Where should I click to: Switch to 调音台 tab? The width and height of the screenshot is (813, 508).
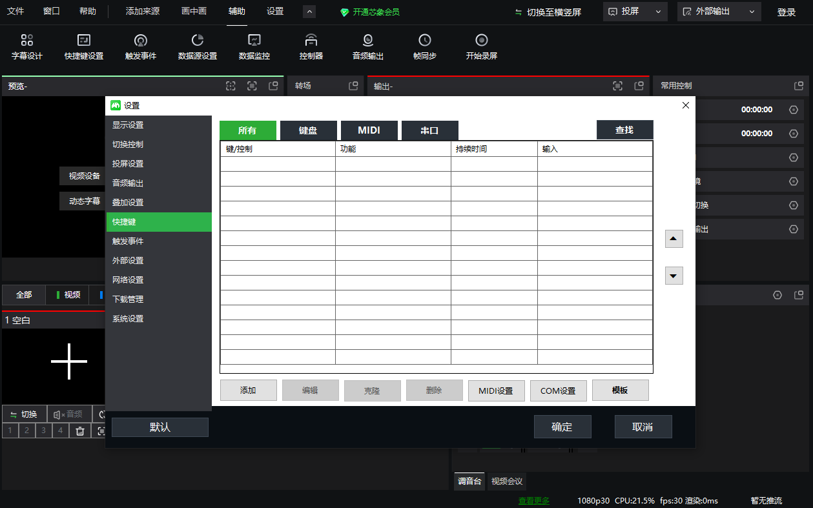469,482
